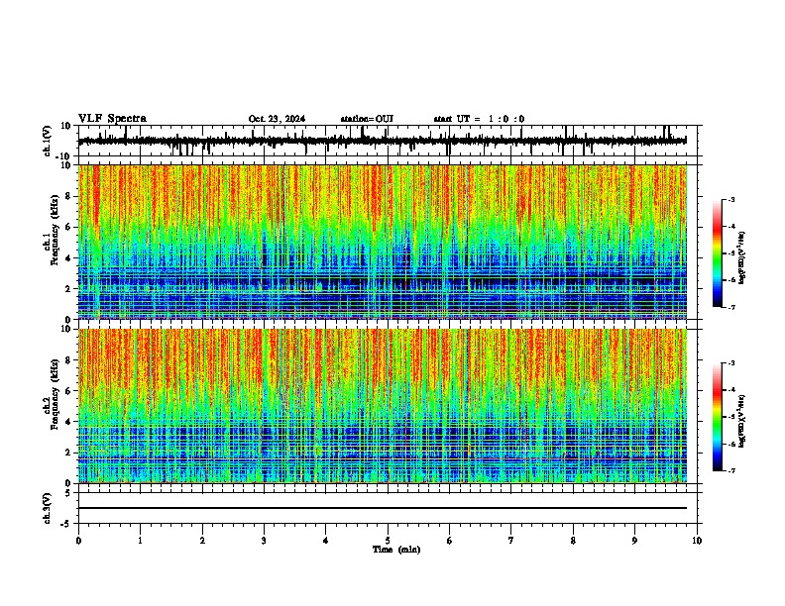The image size is (785, 606).
Task: Click time axis tick label "4"
Action: [x=326, y=541]
